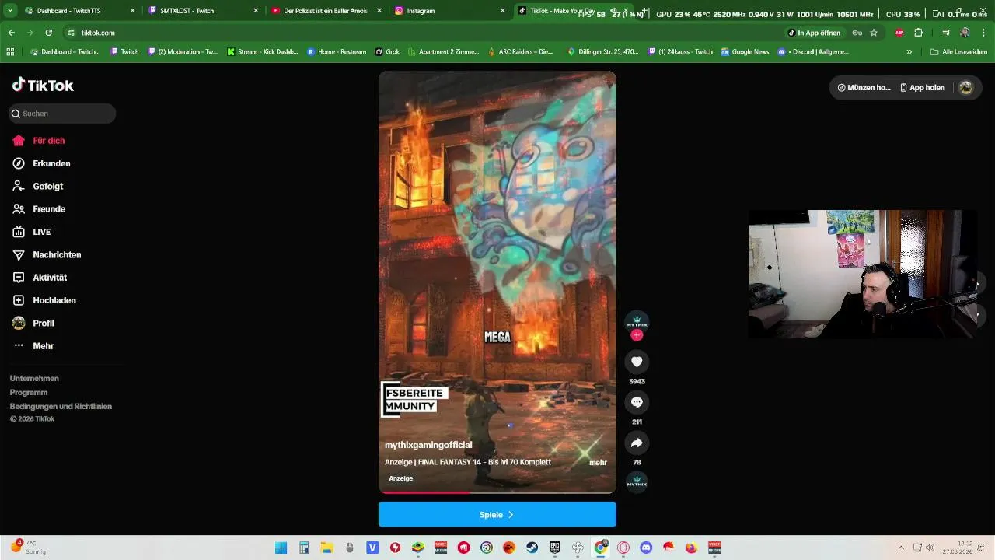The image size is (995, 560).
Task: Open the Unternehmen footer link
Action: coord(34,379)
